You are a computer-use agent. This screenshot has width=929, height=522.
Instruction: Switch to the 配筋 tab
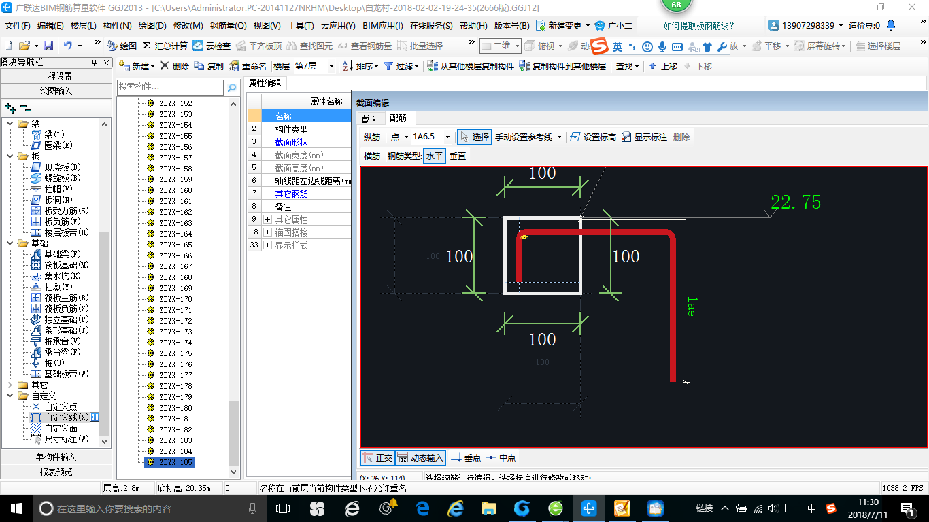tap(398, 118)
